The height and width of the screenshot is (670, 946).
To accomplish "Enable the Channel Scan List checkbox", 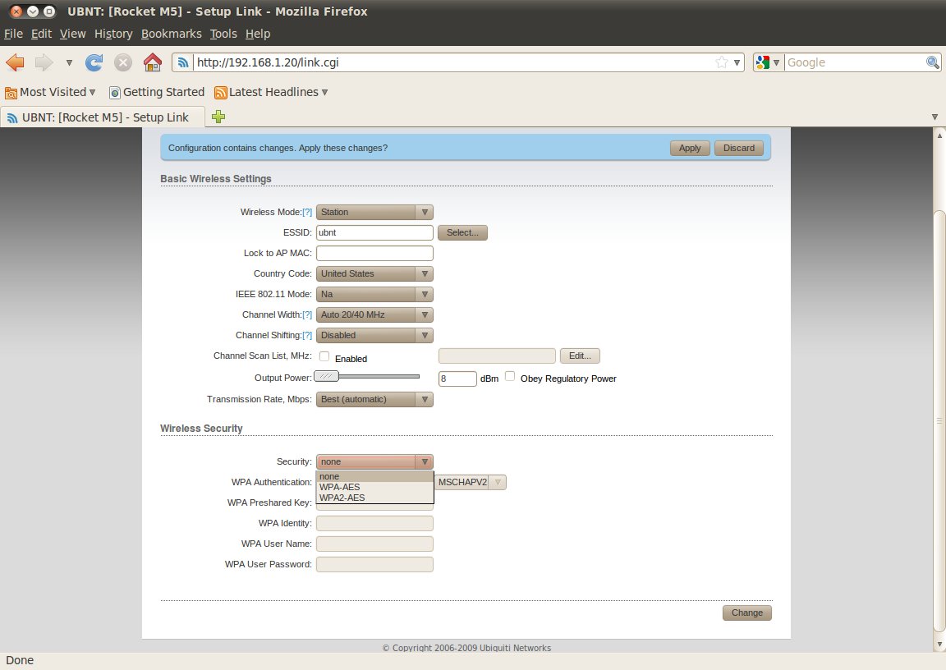I will pyautogui.click(x=324, y=356).
